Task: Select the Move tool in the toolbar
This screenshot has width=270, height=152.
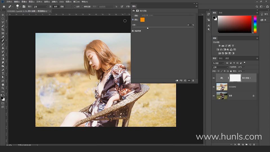Action: point(3,15)
